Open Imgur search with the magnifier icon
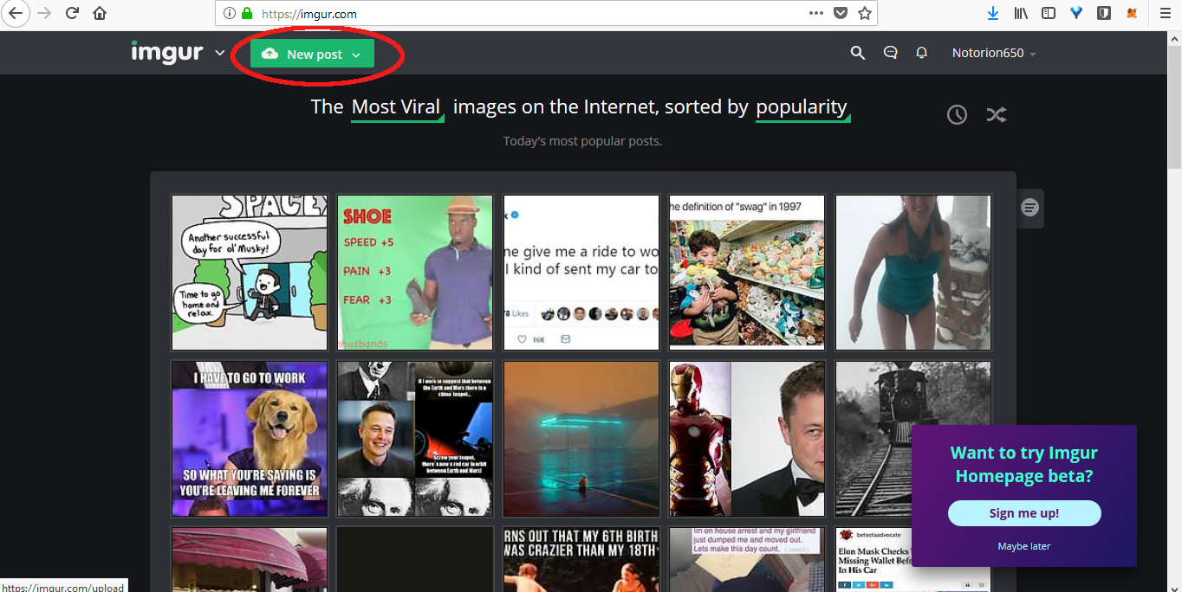Image resolution: width=1182 pixels, height=592 pixels. [857, 53]
